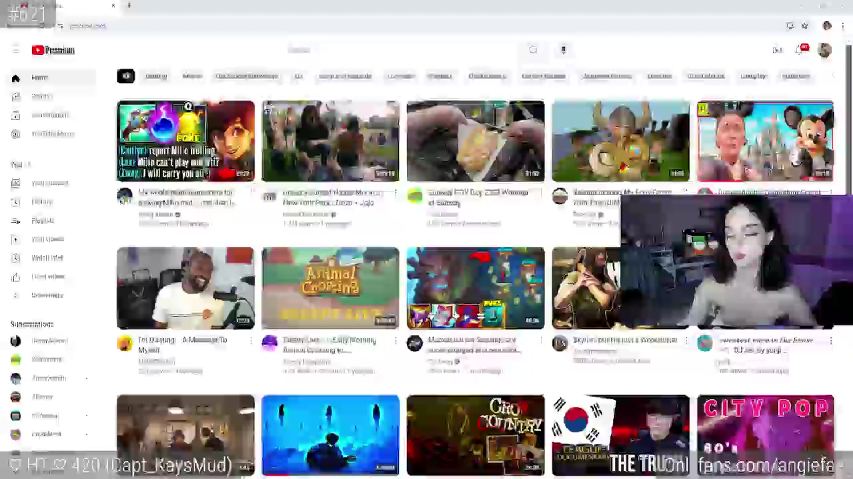The width and height of the screenshot is (853, 479).
Task: Click the search magnifier button
Action: click(x=533, y=50)
